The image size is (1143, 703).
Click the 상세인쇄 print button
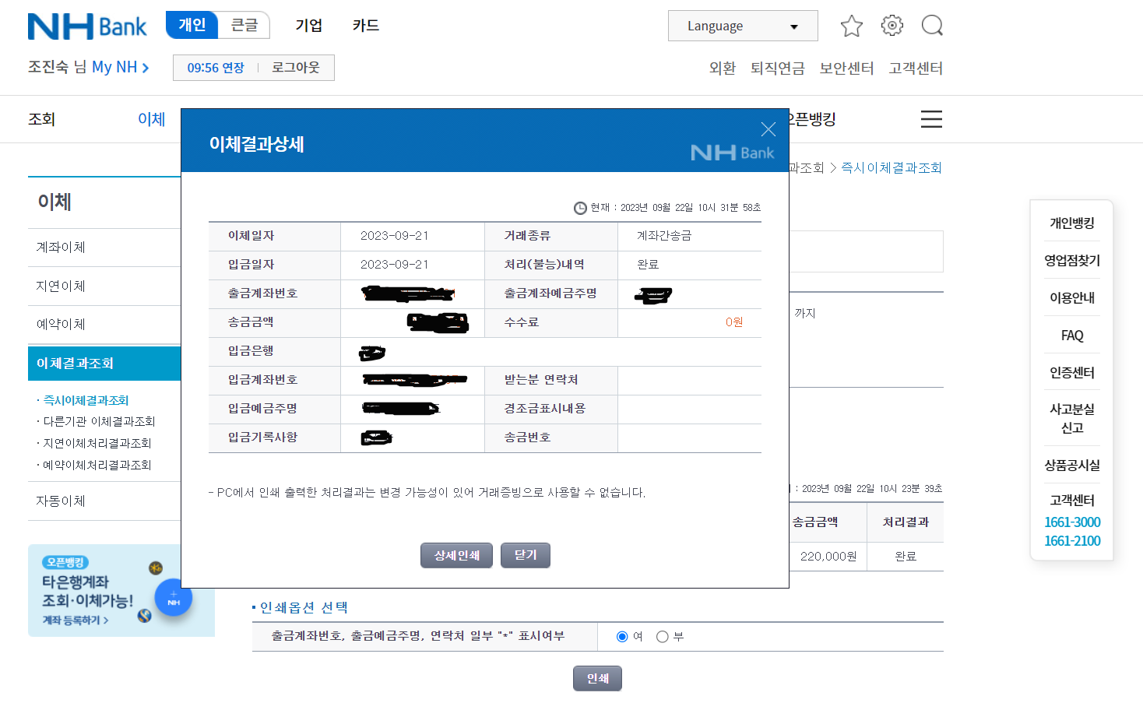point(456,555)
